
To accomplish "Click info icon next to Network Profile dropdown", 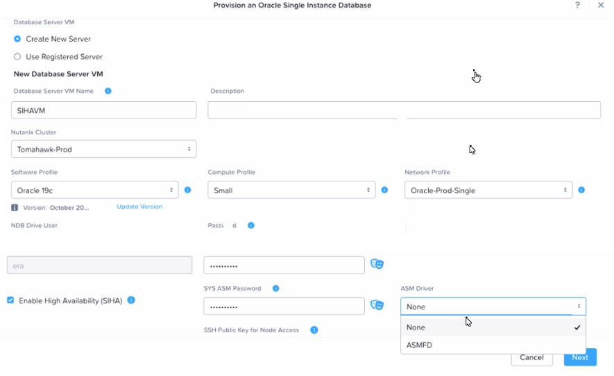I will point(581,190).
